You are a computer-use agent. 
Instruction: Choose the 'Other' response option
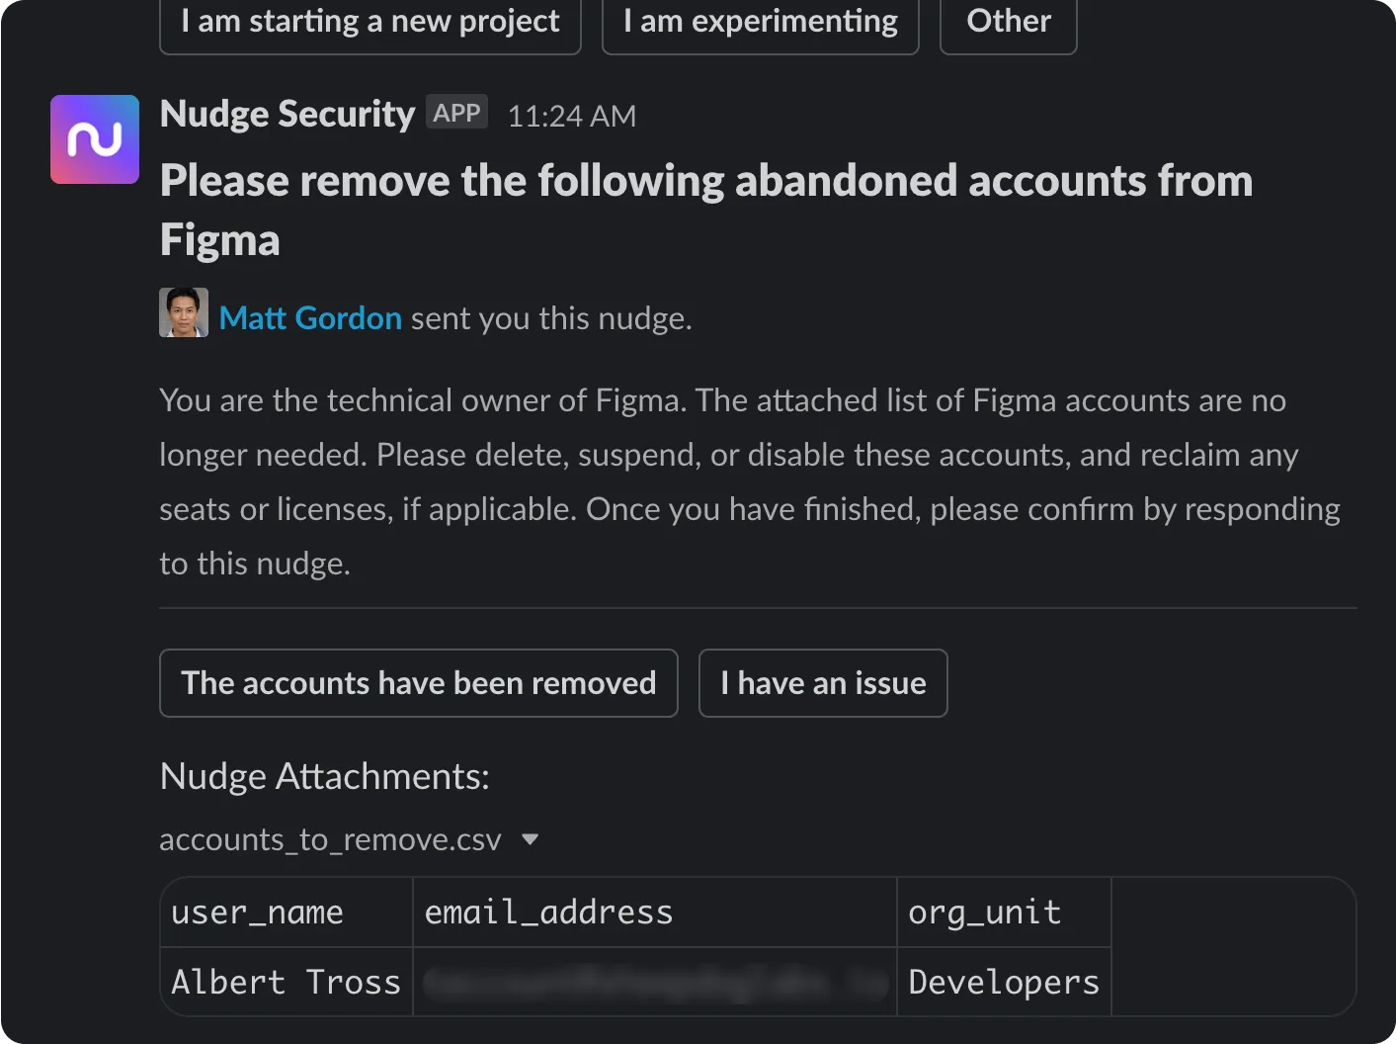tap(1008, 21)
